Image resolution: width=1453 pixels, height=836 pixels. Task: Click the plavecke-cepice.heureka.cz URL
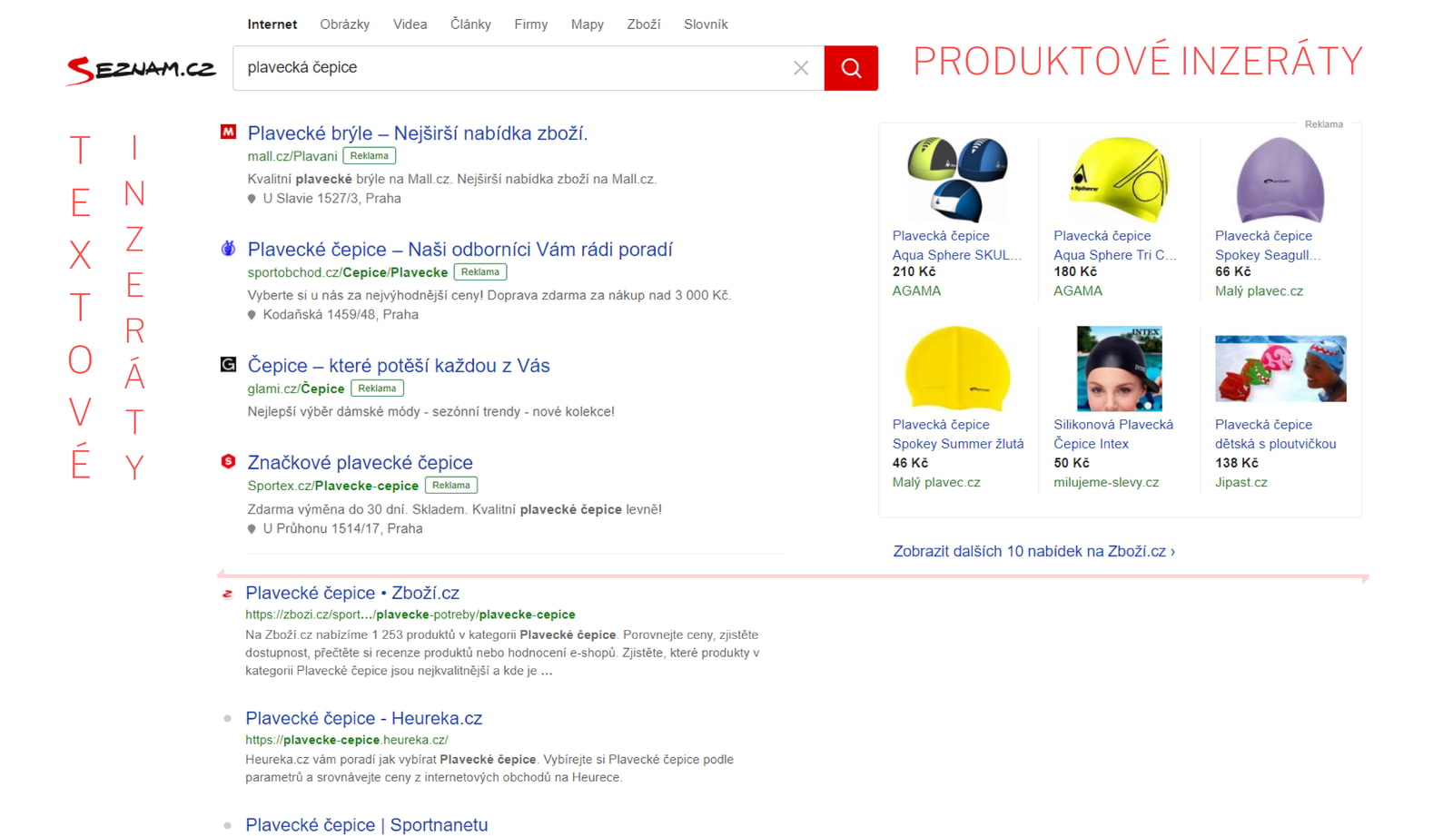[347, 740]
